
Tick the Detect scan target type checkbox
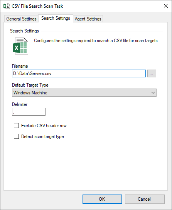coord(16,137)
